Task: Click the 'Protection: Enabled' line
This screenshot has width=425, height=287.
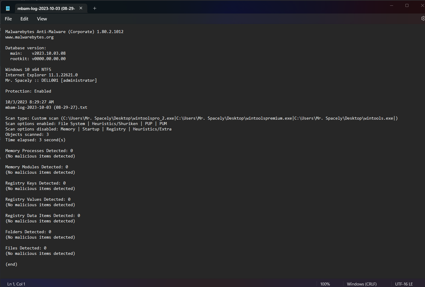Action: point(28,91)
